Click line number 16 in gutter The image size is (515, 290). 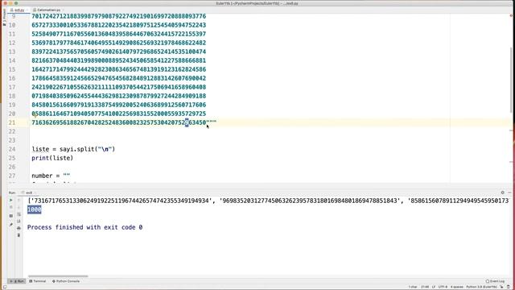point(12,78)
